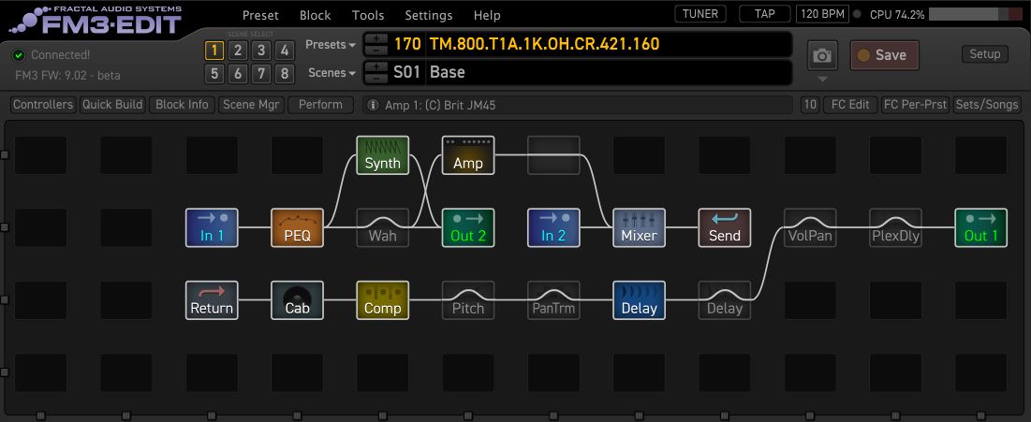The image size is (1031, 422).
Task: Go to previous scene with minus button
Action: click(x=376, y=79)
